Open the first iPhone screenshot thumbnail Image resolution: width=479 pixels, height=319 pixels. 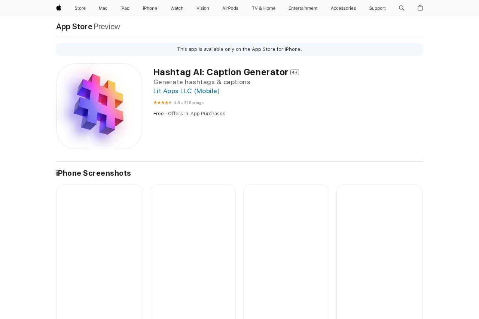click(99, 251)
